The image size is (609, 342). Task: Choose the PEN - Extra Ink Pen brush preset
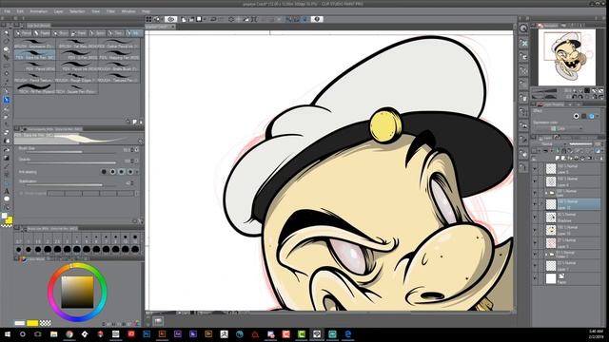point(35,55)
